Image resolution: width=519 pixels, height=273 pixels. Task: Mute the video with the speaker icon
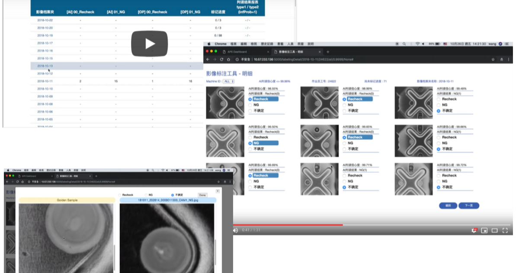click(x=236, y=230)
